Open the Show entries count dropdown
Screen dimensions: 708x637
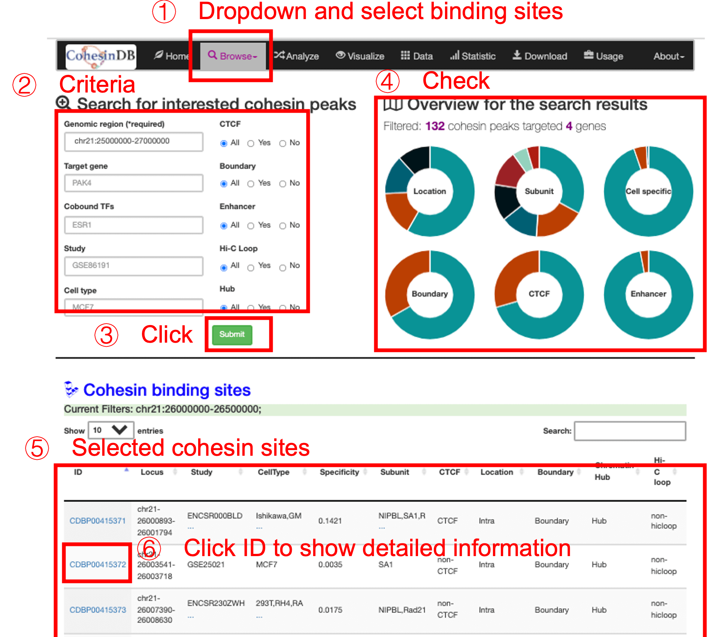click(x=111, y=430)
